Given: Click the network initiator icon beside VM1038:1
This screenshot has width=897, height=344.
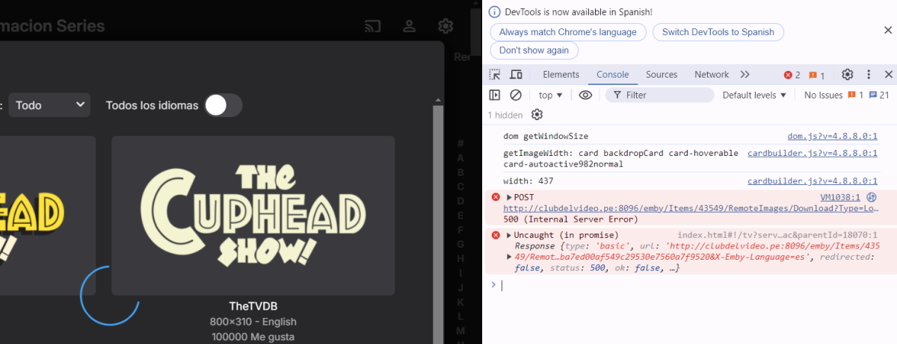Looking at the screenshot, I should click(872, 198).
